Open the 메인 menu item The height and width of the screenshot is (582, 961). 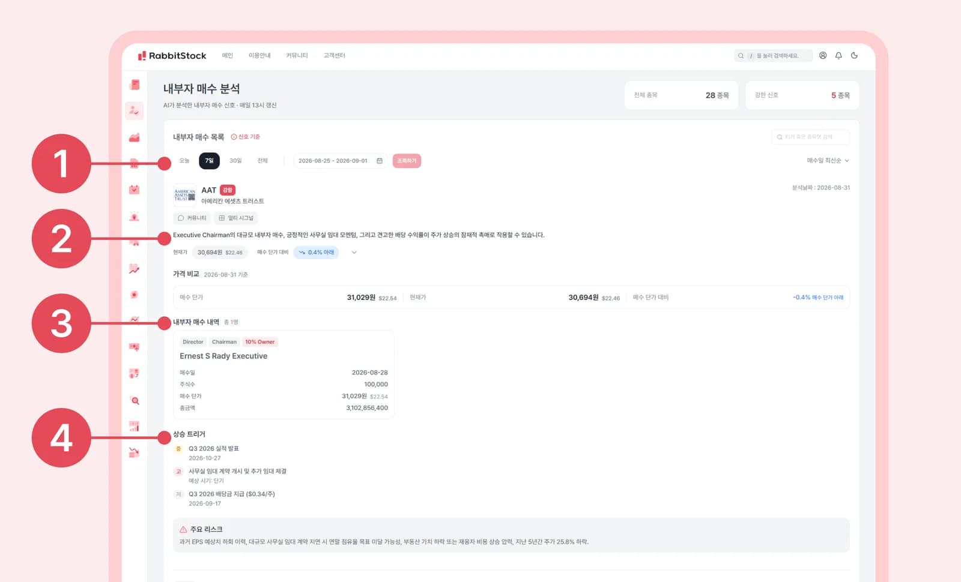click(x=228, y=56)
